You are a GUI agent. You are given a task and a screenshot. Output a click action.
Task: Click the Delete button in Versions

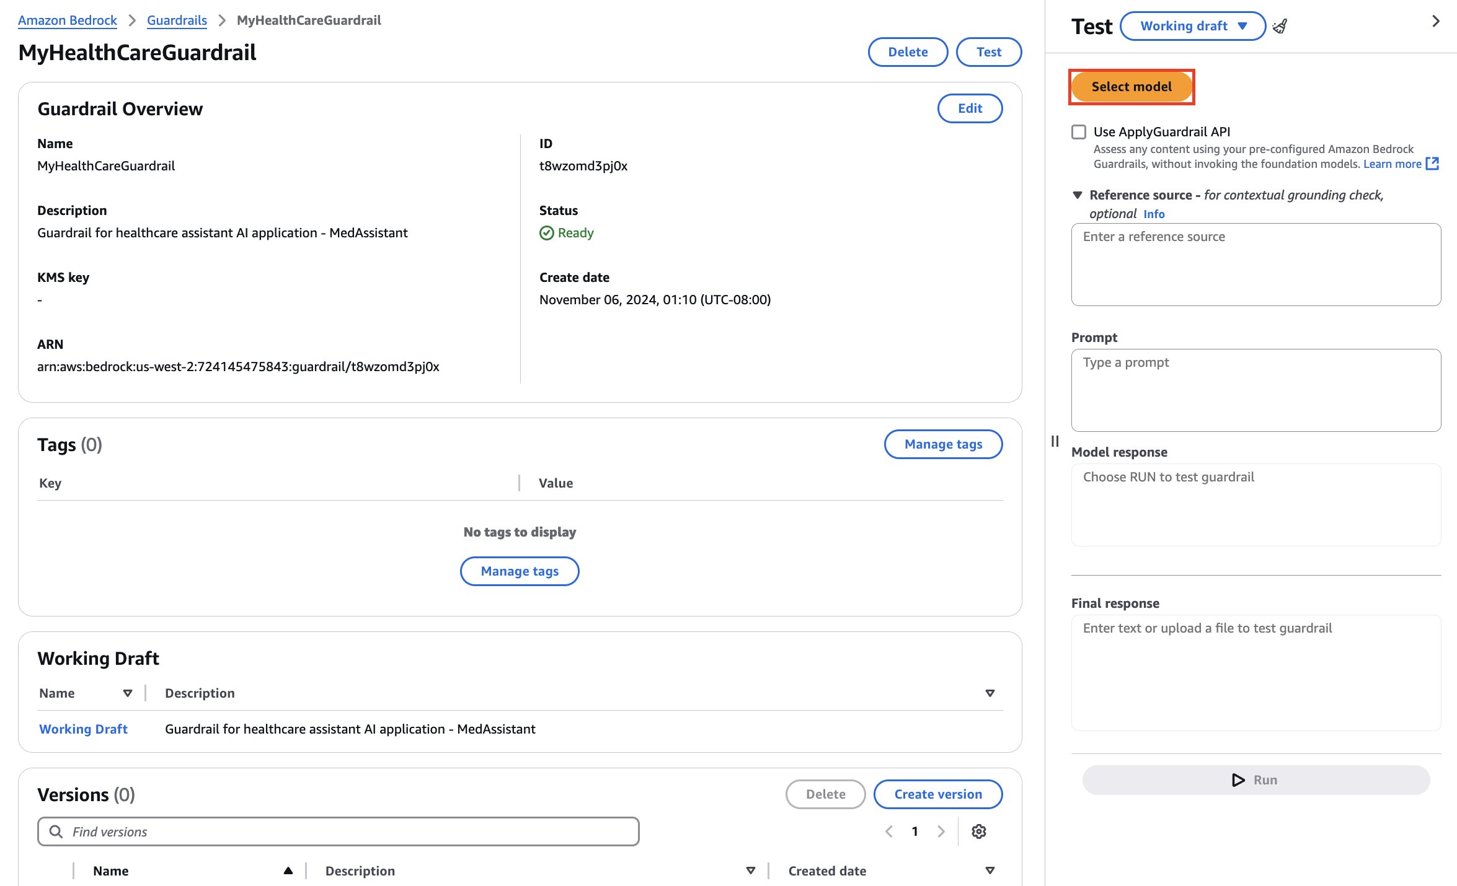click(x=826, y=794)
